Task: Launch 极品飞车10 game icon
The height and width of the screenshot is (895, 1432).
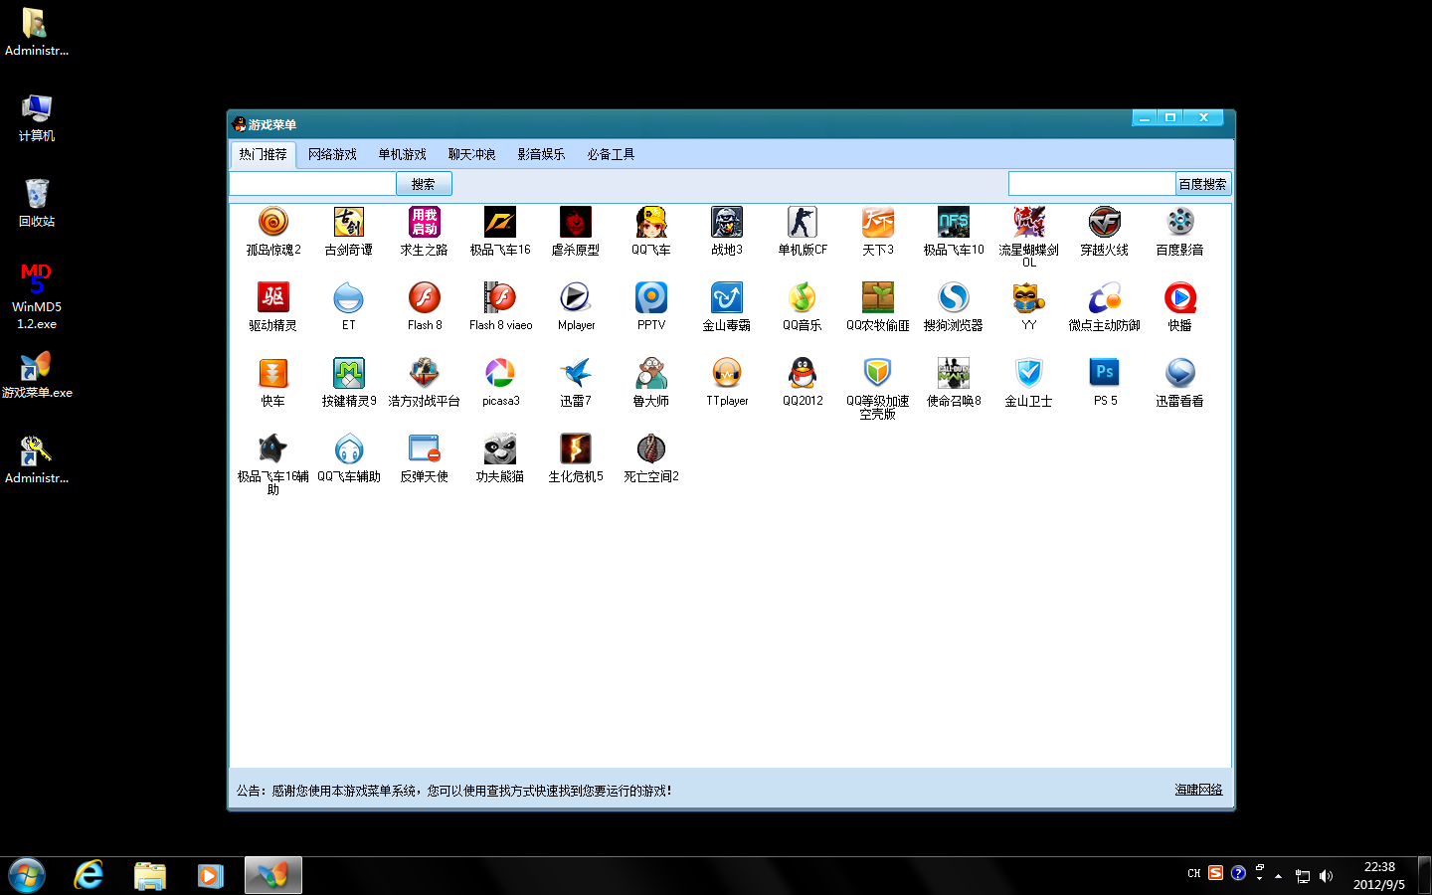Action: click(954, 222)
